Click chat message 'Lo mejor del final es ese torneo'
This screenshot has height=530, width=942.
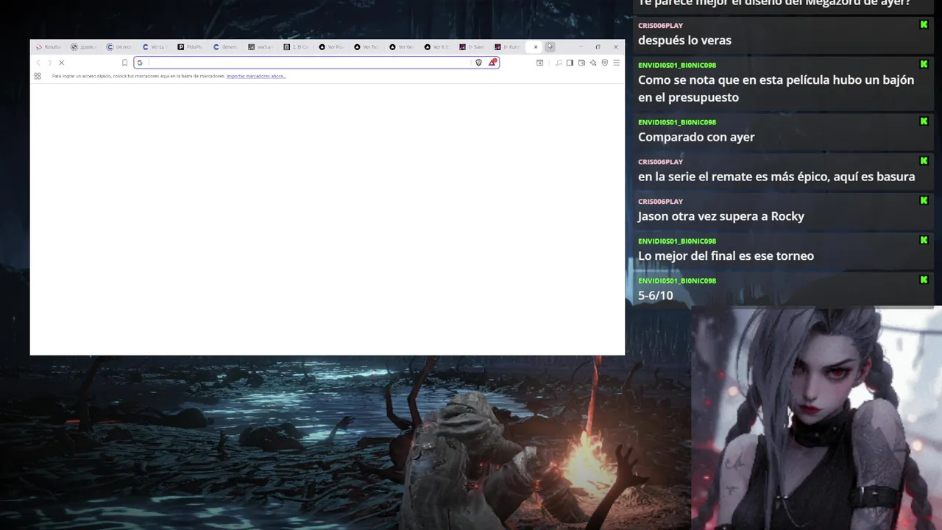pos(726,256)
